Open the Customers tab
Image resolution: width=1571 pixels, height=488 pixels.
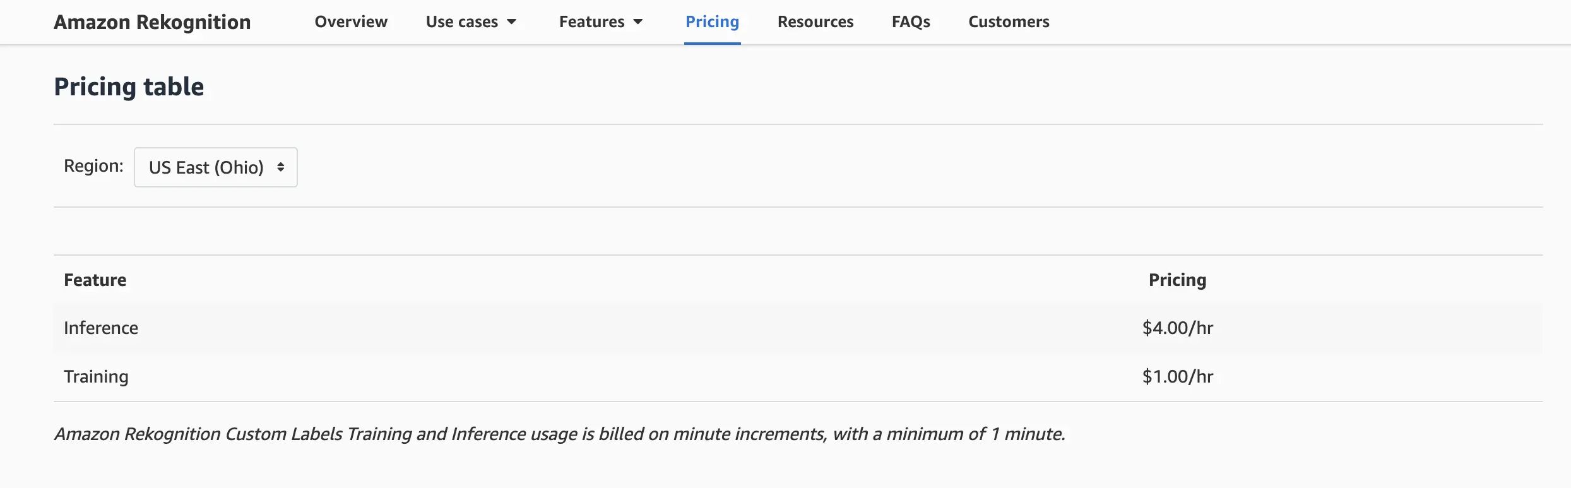[x=1009, y=21]
